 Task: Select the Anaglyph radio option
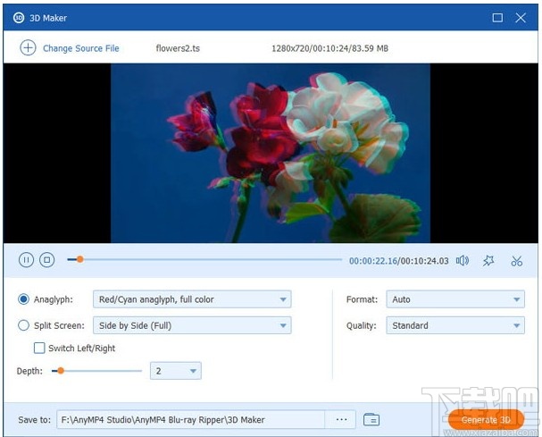tap(23, 299)
